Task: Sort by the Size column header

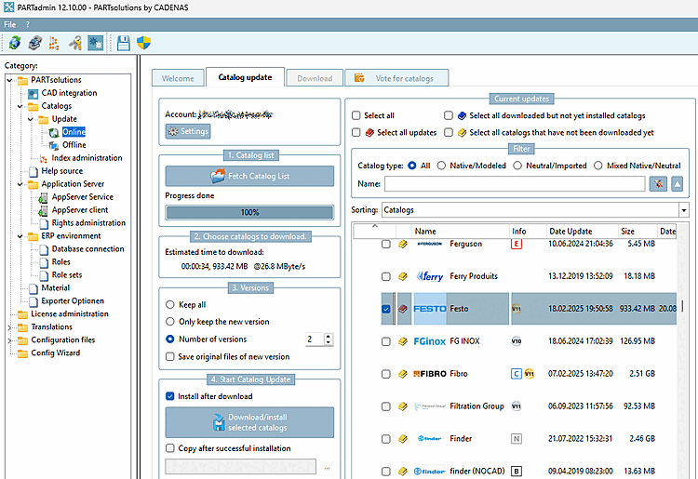Action: click(x=638, y=232)
